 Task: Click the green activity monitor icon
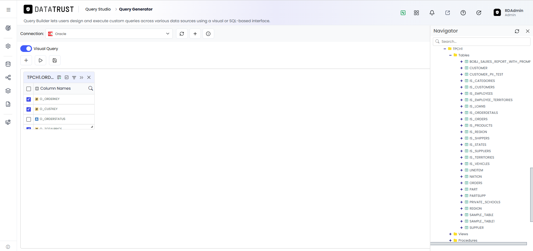403,13
